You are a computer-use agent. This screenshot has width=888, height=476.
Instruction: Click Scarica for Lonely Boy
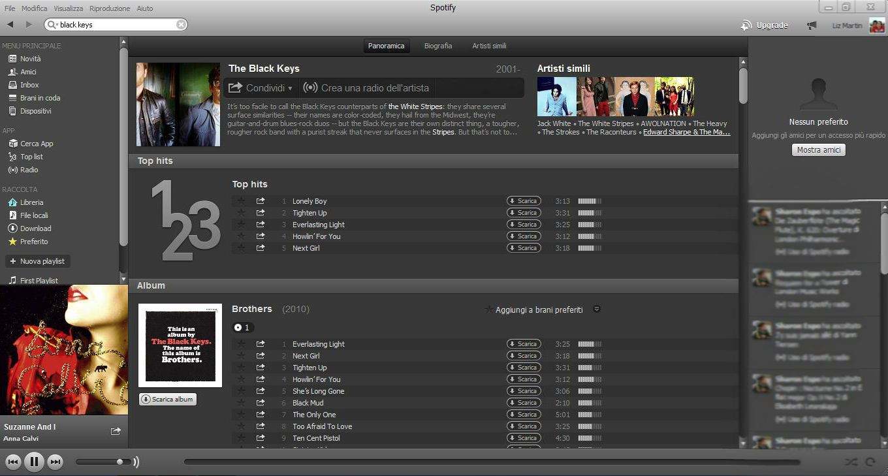coord(524,201)
